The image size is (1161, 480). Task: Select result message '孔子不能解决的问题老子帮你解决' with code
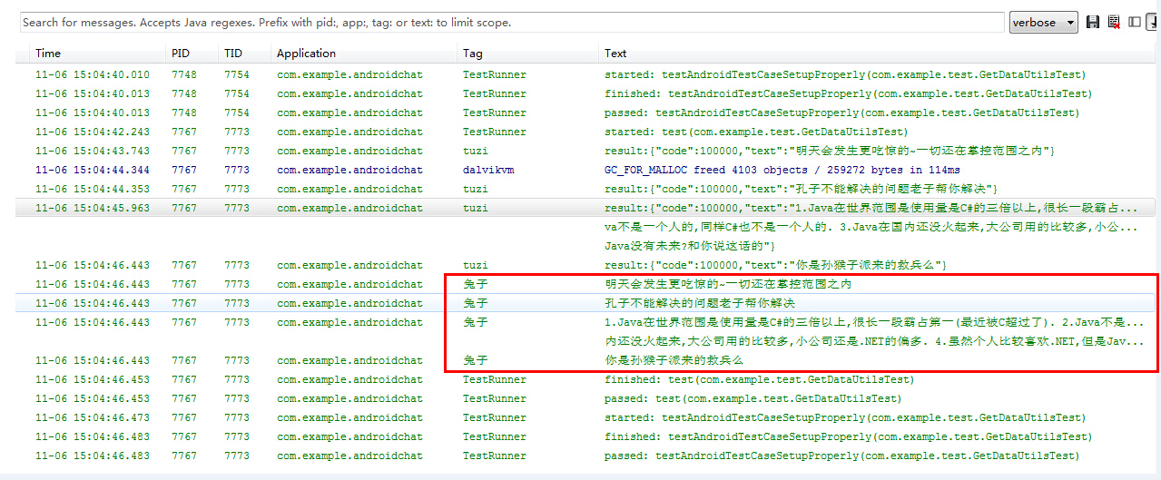802,190
